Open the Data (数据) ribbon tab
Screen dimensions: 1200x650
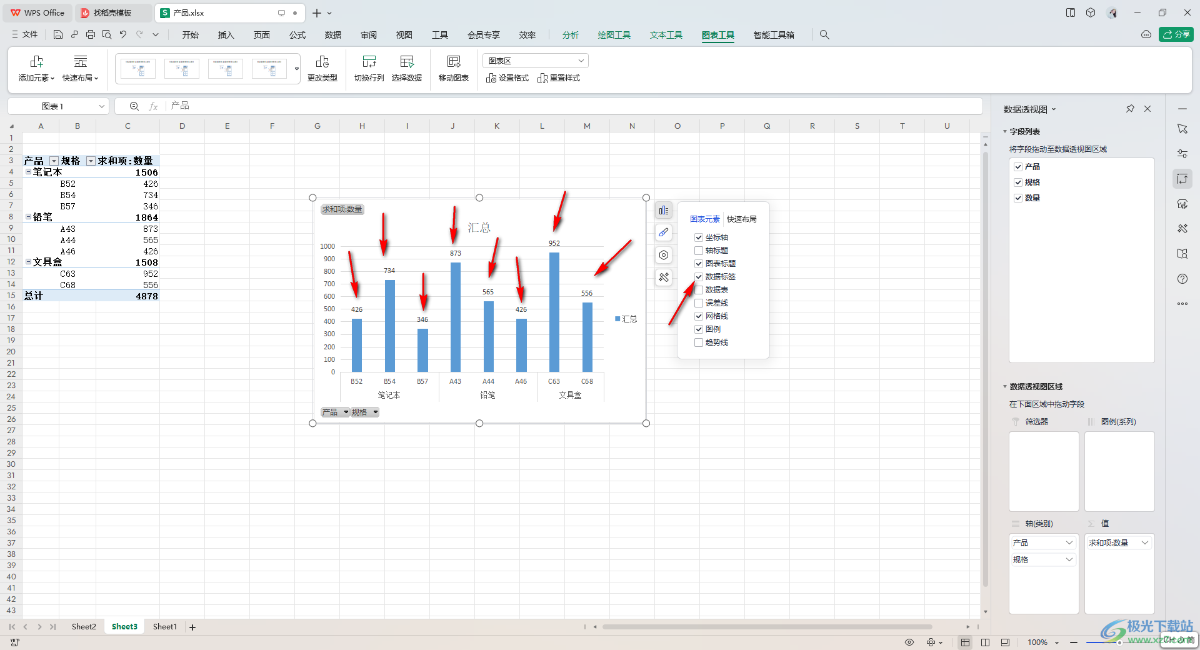tap(333, 35)
